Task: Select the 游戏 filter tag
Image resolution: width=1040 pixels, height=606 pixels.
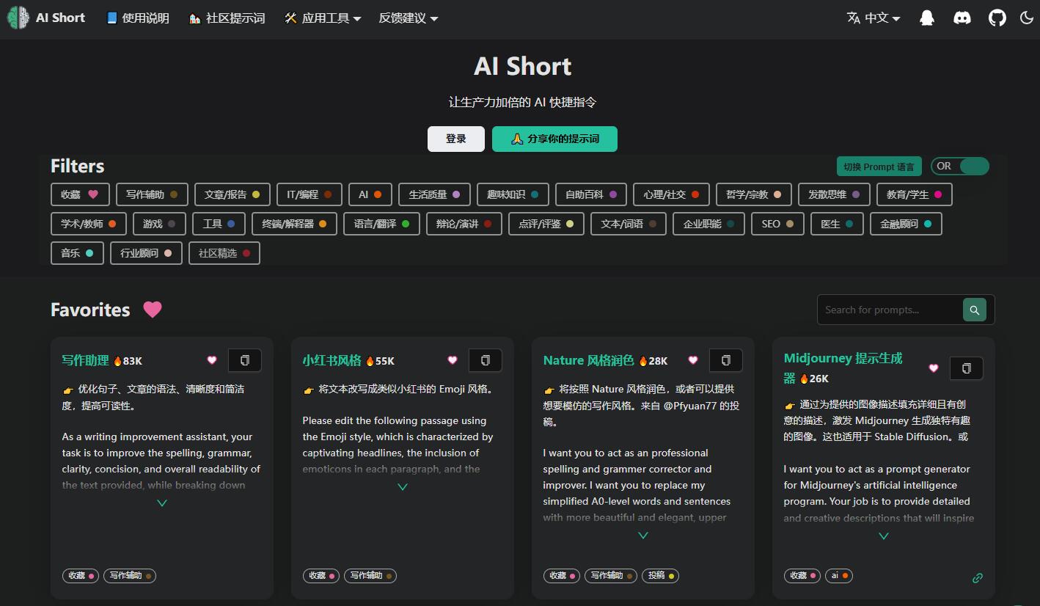Action: [x=159, y=224]
